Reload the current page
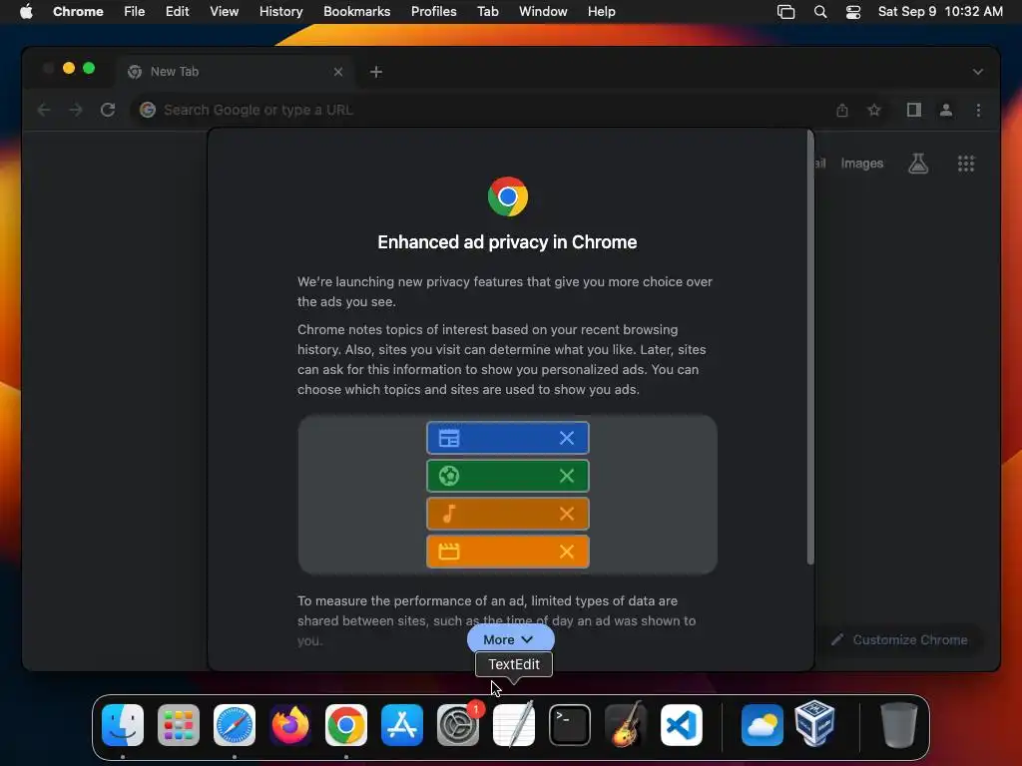Screen dimensions: 1022x766 point(108,110)
